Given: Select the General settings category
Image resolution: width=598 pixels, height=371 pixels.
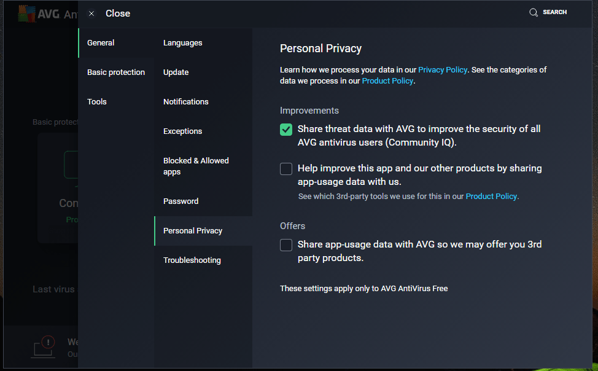Looking at the screenshot, I should [x=101, y=43].
